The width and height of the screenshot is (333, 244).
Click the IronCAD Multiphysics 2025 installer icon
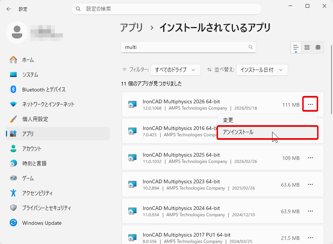(x=132, y=158)
